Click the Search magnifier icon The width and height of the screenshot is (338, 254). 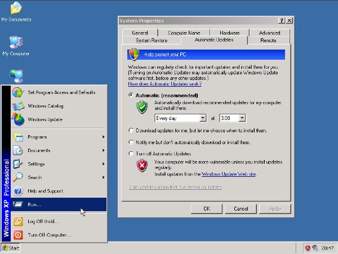[18, 177]
